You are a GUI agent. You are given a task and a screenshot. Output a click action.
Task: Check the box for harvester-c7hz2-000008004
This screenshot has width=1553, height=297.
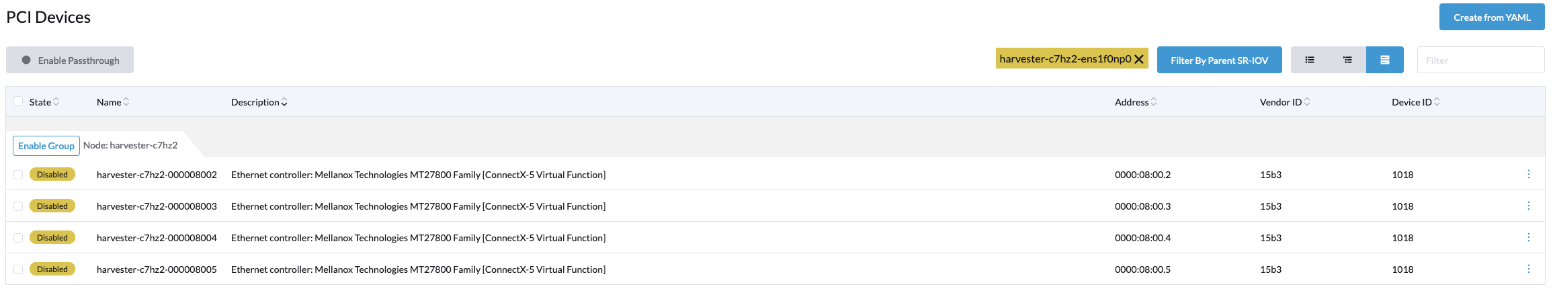[18, 238]
